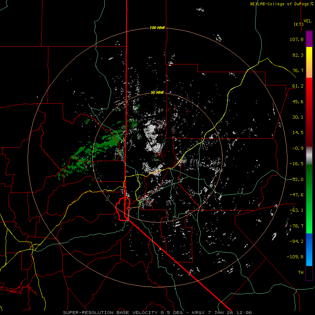This screenshot has height=315, width=315.
Task: Click the 45.6 velocity scale value
Action: pyautogui.click(x=298, y=101)
